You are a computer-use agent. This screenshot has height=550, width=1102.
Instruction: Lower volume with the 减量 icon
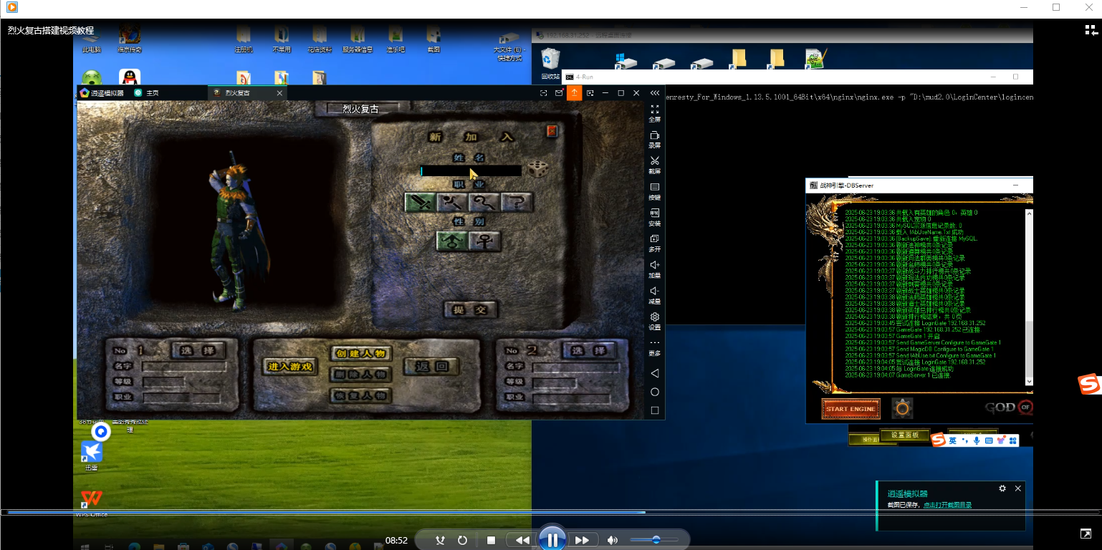point(654,294)
